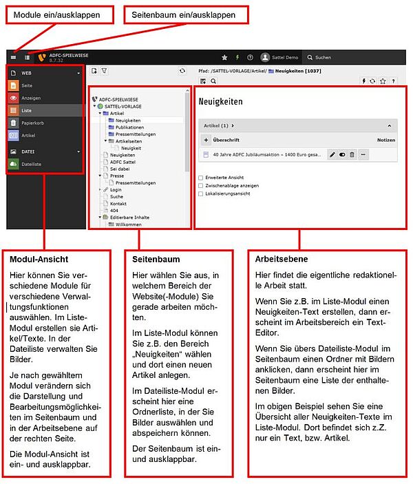Check Zwischenablage anzeigen
This screenshot has width=413, height=484.
click(201, 185)
